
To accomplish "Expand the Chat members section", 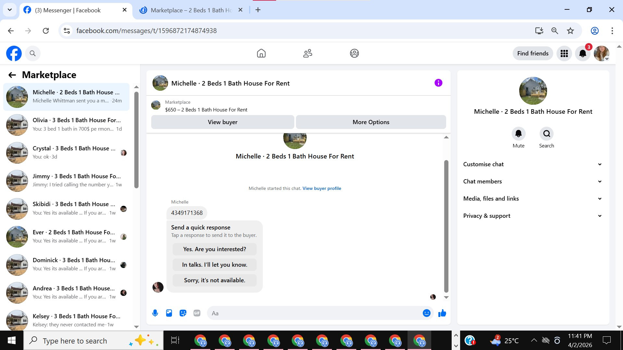I will click(x=533, y=181).
